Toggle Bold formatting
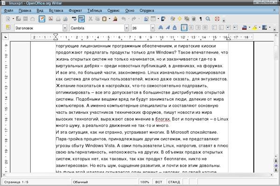The image size is (280, 186). point(161,28)
